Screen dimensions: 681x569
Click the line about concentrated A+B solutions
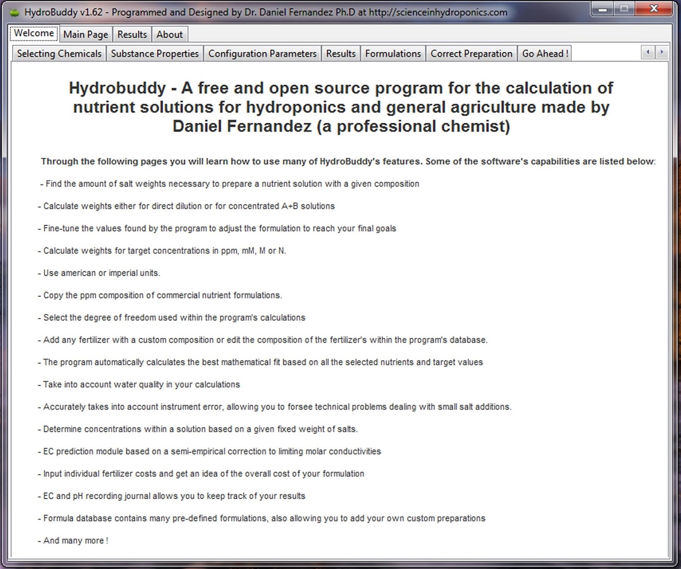point(186,206)
